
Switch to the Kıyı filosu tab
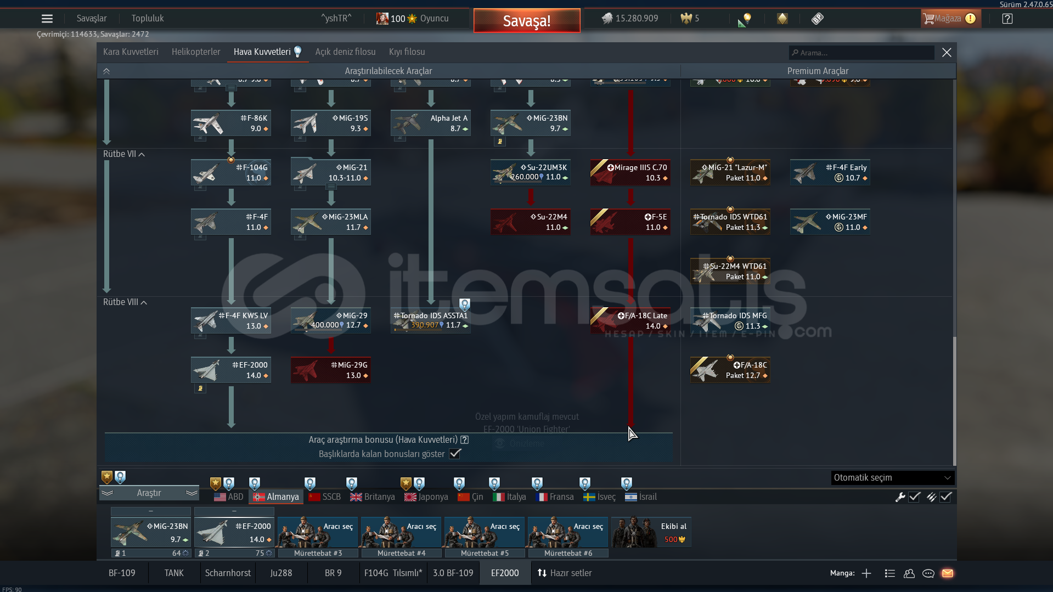[407, 52]
